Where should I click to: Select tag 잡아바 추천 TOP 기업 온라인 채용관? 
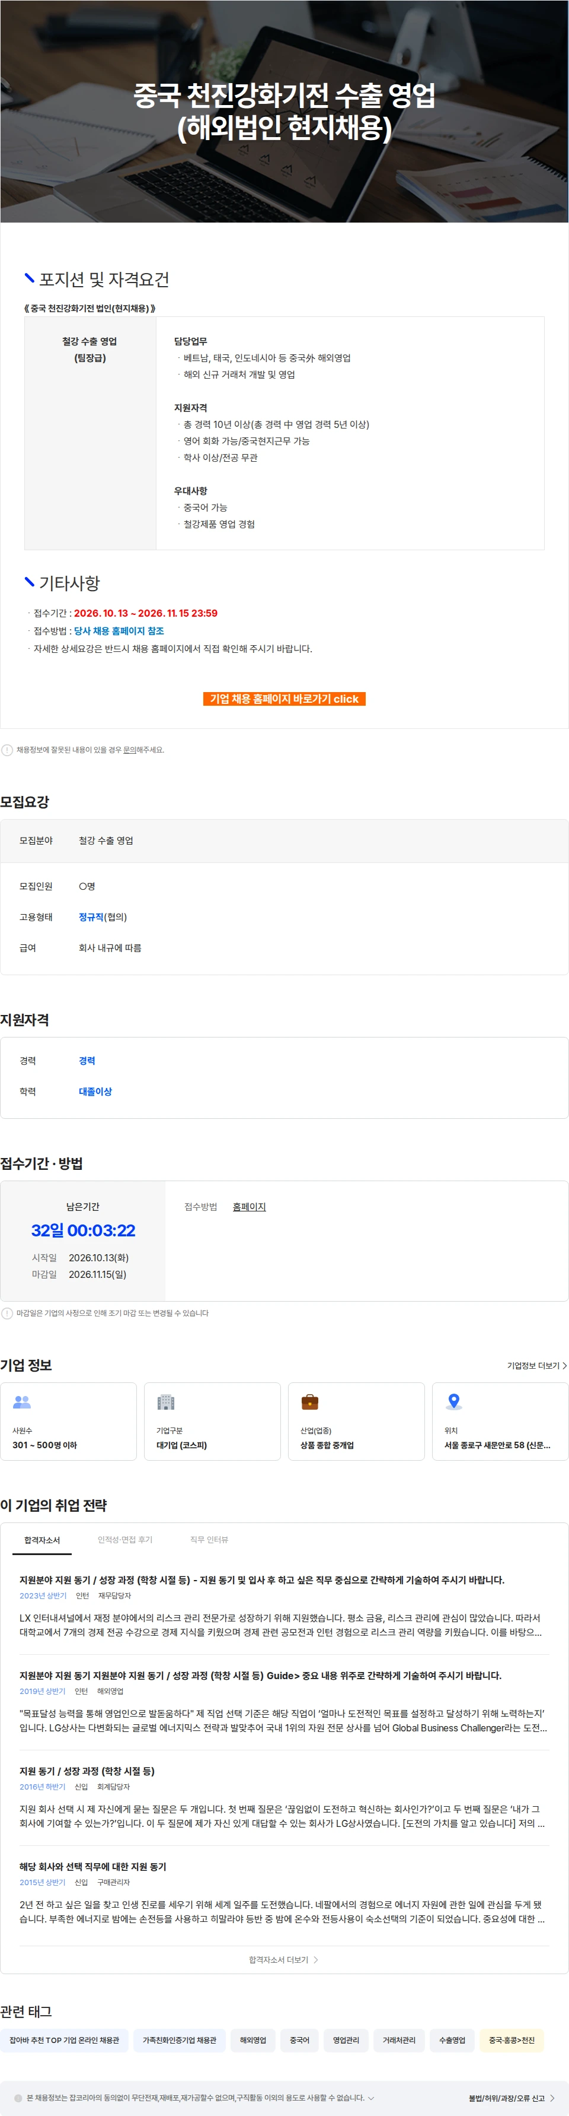pyautogui.click(x=64, y=2039)
